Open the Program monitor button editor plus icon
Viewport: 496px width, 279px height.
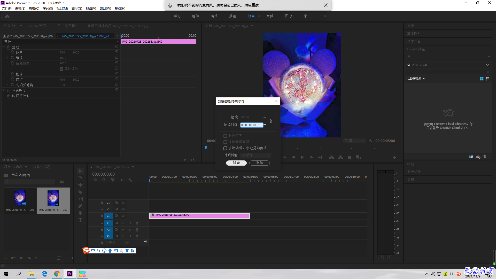pyautogui.click(x=394, y=158)
